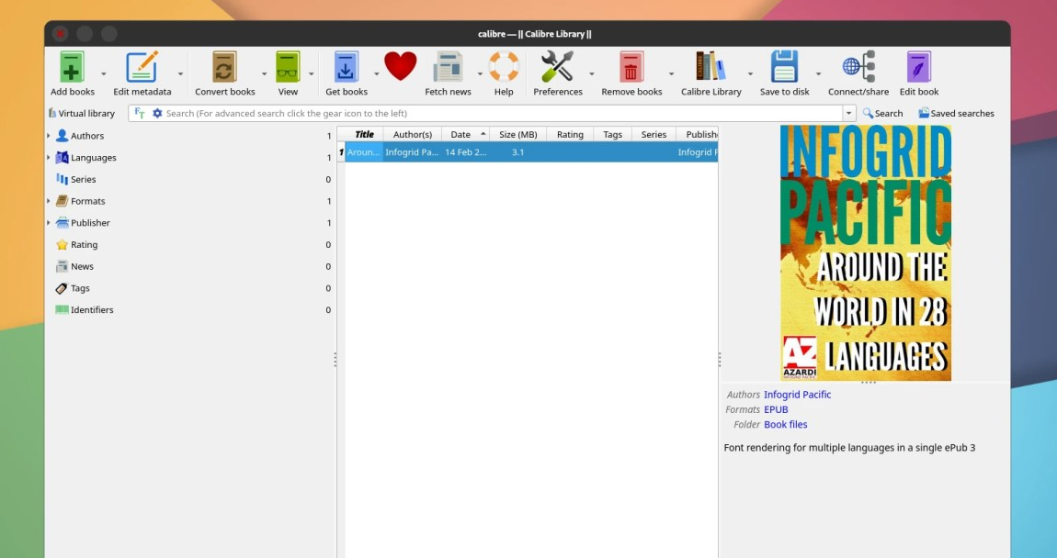Click the 'Infogrid Pa...' author cell
The width and height of the screenshot is (1057, 558).
point(413,152)
